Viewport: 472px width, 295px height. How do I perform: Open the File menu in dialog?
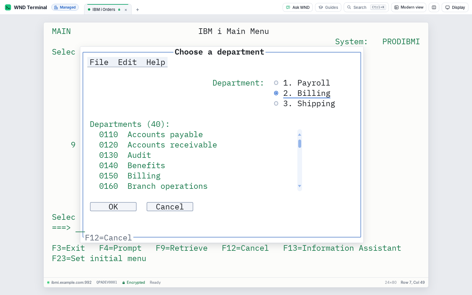coord(99,62)
